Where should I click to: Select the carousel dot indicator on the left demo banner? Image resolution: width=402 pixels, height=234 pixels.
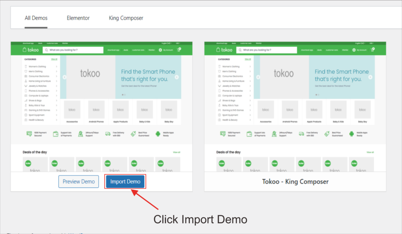click(122, 94)
